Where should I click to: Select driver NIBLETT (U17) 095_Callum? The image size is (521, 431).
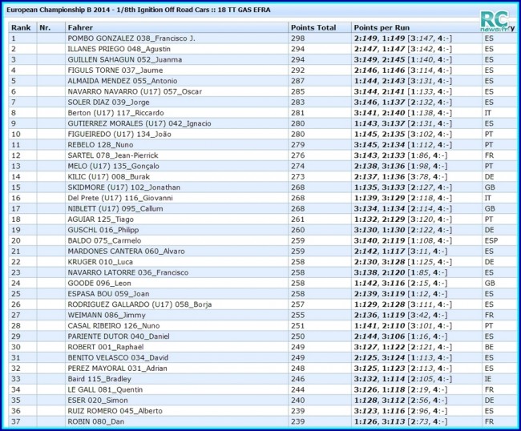click(x=115, y=208)
